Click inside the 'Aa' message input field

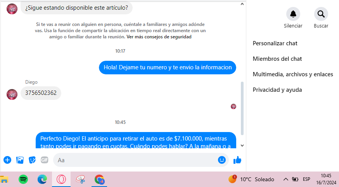pyautogui.click(x=136, y=160)
